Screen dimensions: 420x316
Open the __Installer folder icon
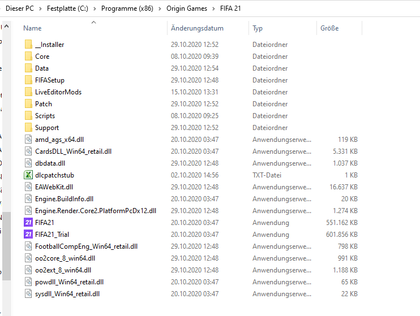tap(28, 45)
